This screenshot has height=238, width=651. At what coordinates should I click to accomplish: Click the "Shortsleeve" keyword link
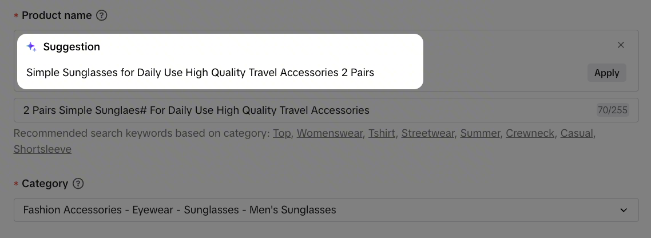42,149
